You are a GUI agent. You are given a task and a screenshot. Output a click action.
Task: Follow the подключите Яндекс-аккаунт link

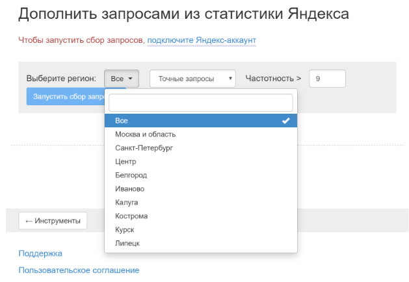coord(202,40)
